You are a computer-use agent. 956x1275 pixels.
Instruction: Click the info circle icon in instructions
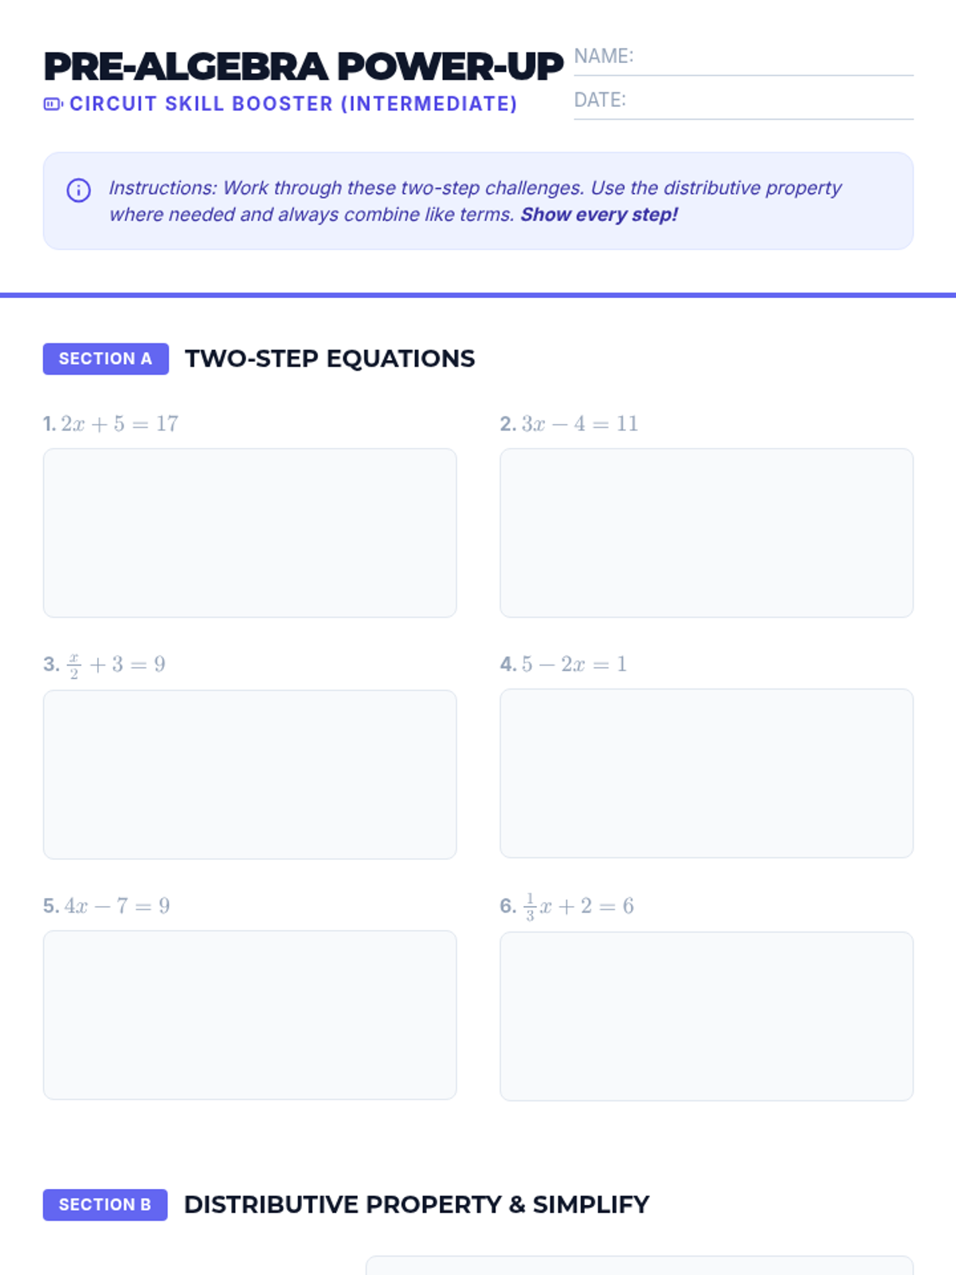click(78, 190)
